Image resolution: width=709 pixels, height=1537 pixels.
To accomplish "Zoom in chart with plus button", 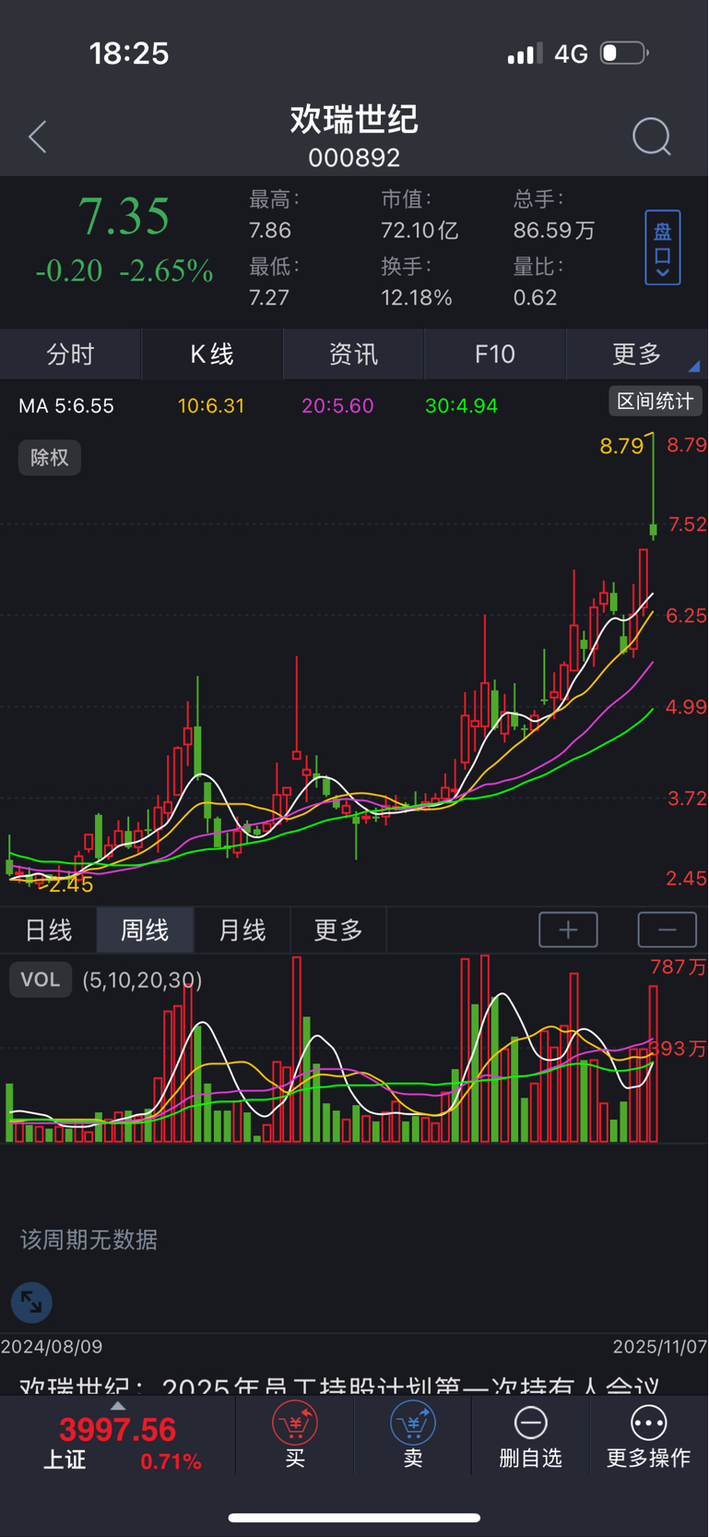I will coord(568,930).
